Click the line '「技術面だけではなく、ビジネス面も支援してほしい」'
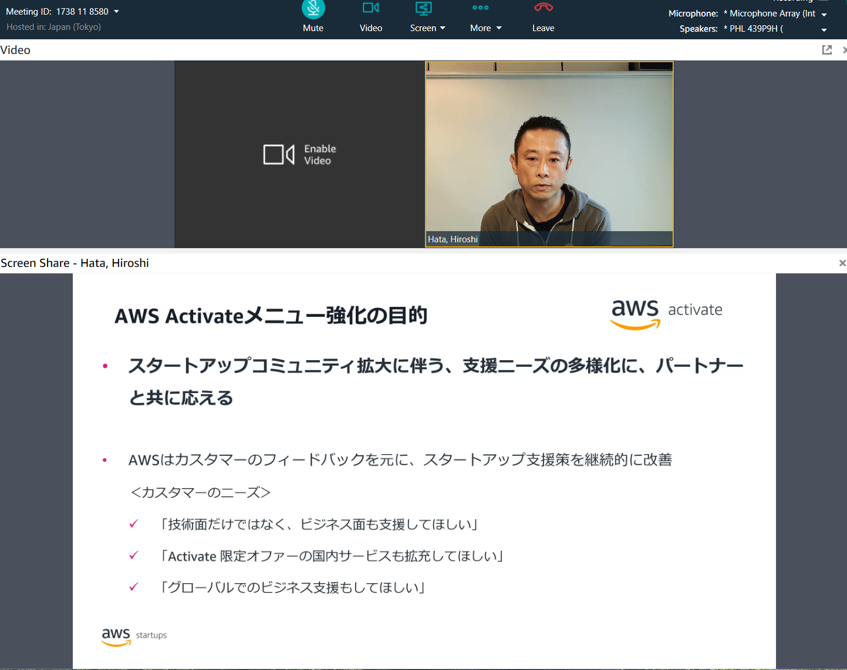The width and height of the screenshot is (847, 670). pyautogui.click(x=319, y=524)
